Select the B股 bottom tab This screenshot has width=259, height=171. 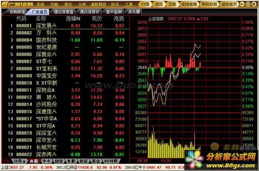tap(71, 161)
